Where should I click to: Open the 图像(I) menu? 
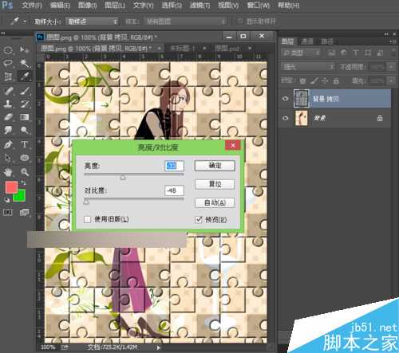coord(88,6)
